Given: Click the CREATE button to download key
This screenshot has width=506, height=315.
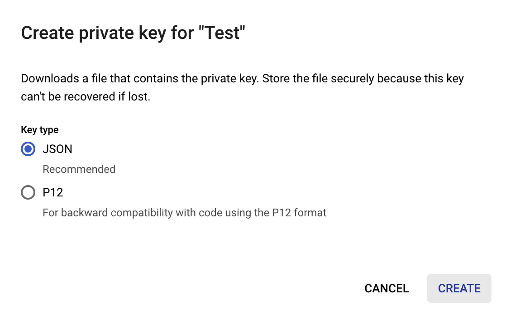Looking at the screenshot, I should [459, 288].
